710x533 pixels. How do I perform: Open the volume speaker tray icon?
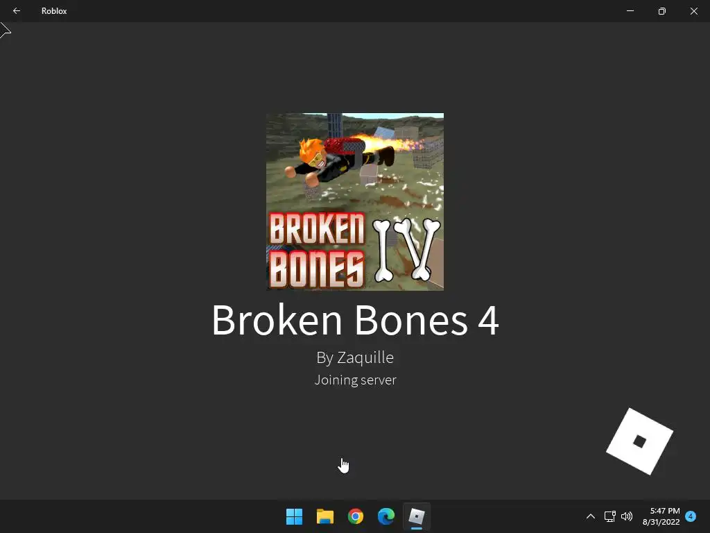click(627, 516)
